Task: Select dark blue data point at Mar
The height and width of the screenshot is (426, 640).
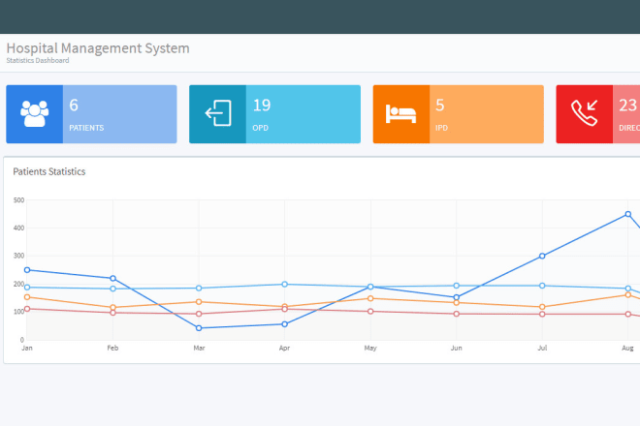Action: click(x=199, y=328)
